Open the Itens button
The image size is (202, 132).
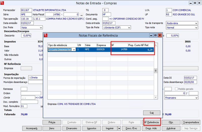click(x=52, y=128)
